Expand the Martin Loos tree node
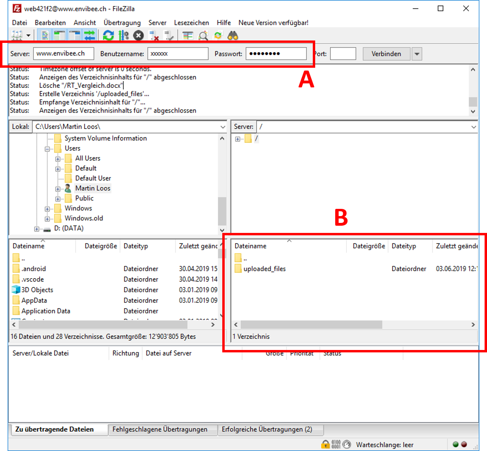Screen dimensions: 487x451 [x=58, y=189]
